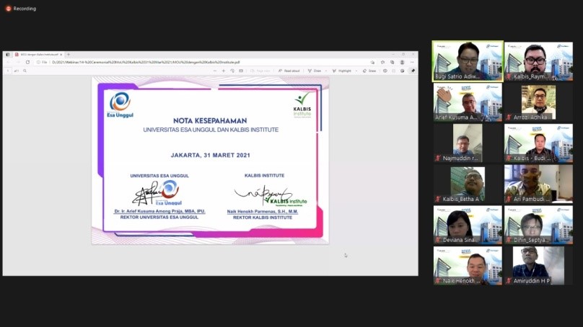The width and height of the screenshot is (583, 327).
Task: Open a new browser tab
Action: [69, 55]
